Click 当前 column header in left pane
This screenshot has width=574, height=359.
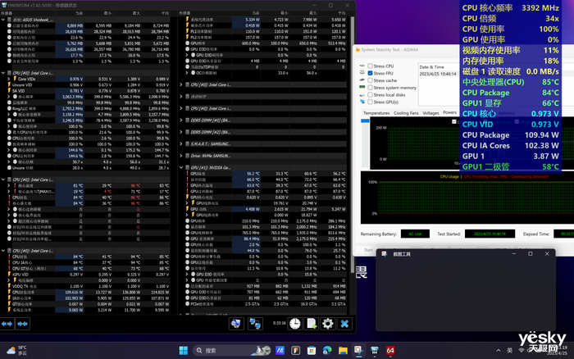click(79, 13)
